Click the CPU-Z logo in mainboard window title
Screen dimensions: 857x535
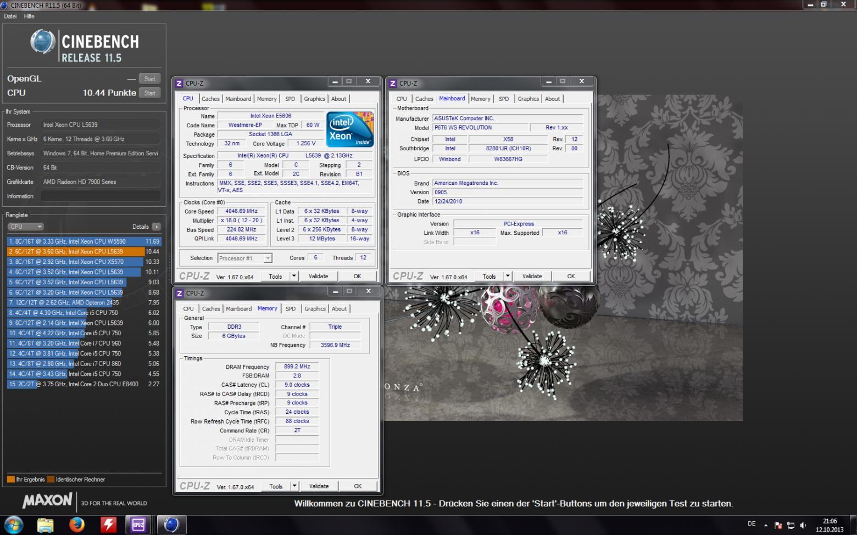pos(393,83)
